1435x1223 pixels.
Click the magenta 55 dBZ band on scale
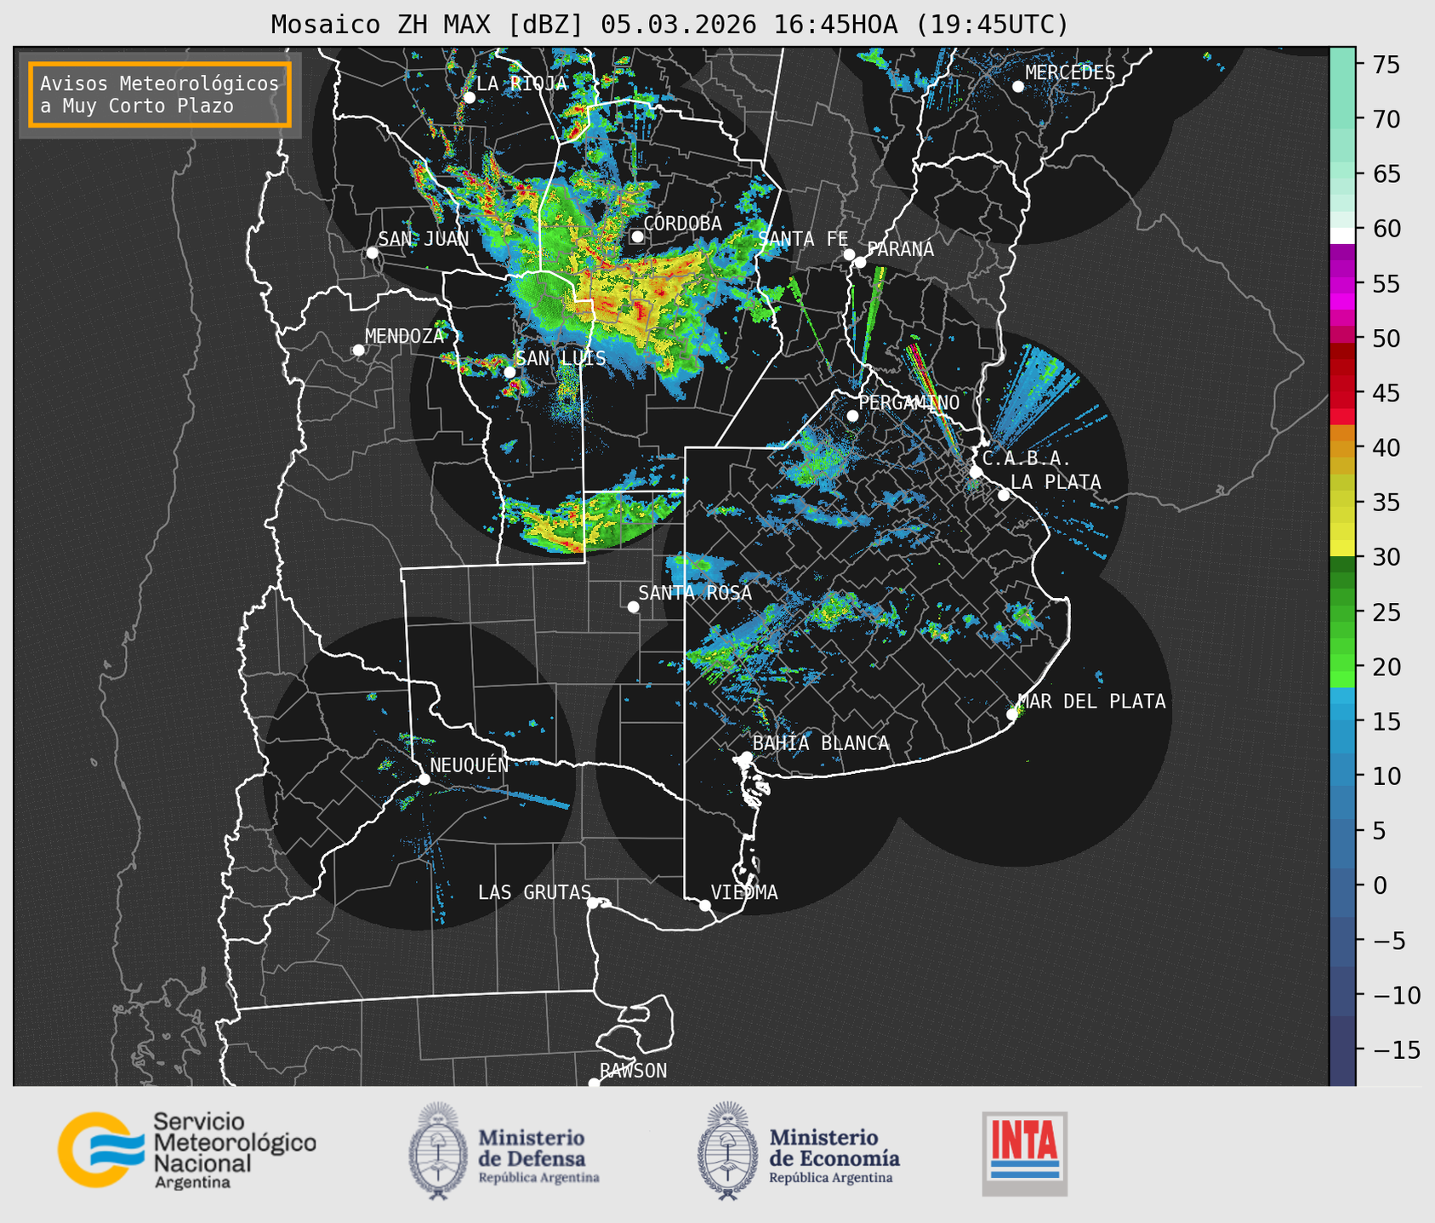[x=1342, y=283]
